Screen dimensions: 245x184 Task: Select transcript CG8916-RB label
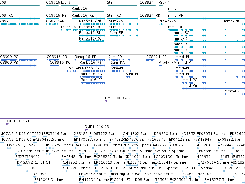pyautogui.click(x=56, y=16)
